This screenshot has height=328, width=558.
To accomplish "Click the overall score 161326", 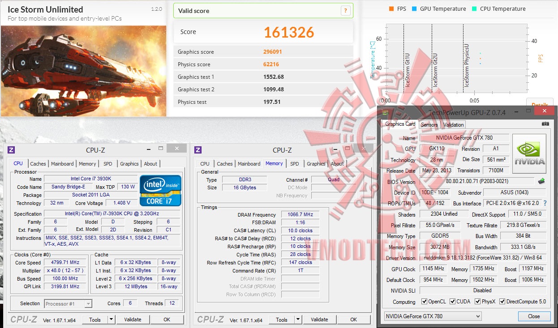I will pyautogui.click(x=289, y=32).
